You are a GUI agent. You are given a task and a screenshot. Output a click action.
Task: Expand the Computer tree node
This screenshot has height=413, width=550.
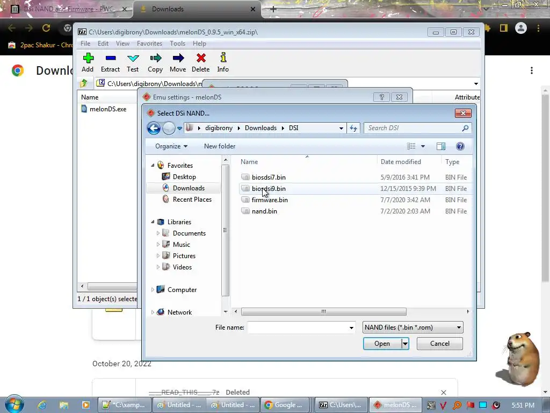pos(153,290)
